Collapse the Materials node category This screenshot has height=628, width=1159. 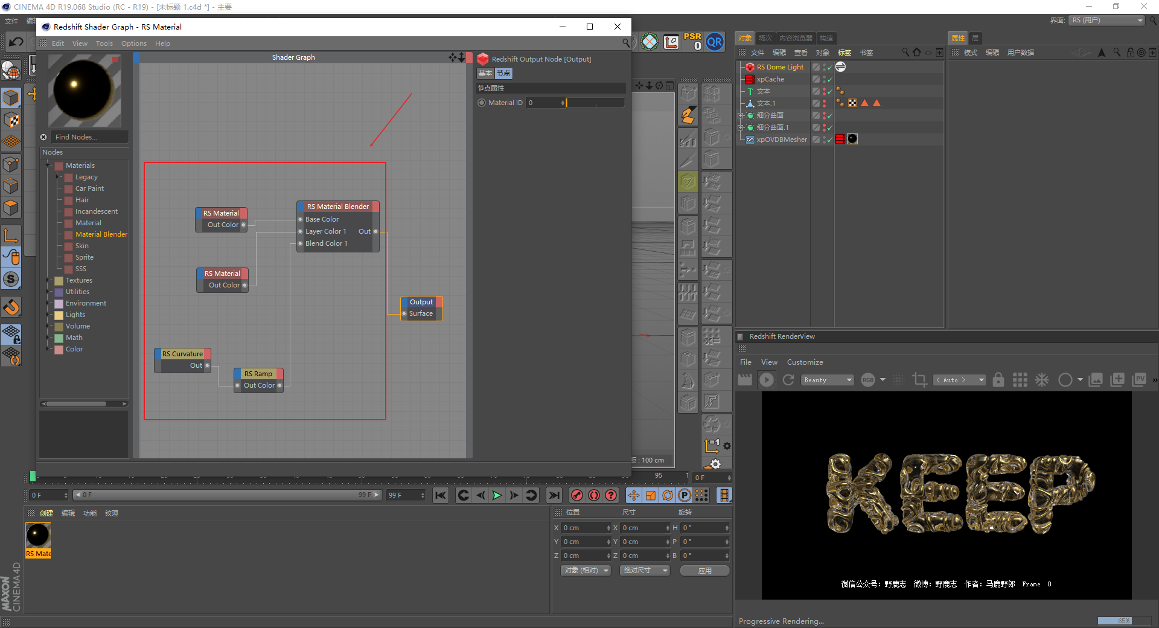pyautogui.click(x=48, y=165)
